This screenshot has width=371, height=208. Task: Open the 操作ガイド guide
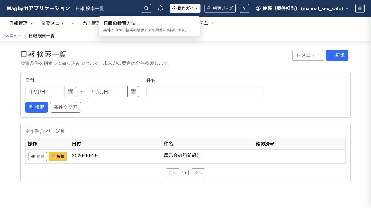[x=185, y=8]
